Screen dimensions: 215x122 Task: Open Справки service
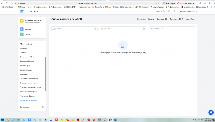pyautogui.click(x=23, y=53)
